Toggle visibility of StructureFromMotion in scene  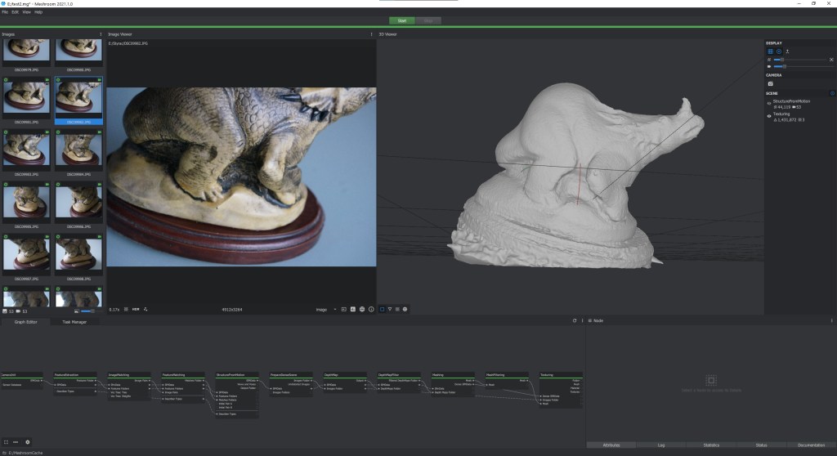coord(770,101)
